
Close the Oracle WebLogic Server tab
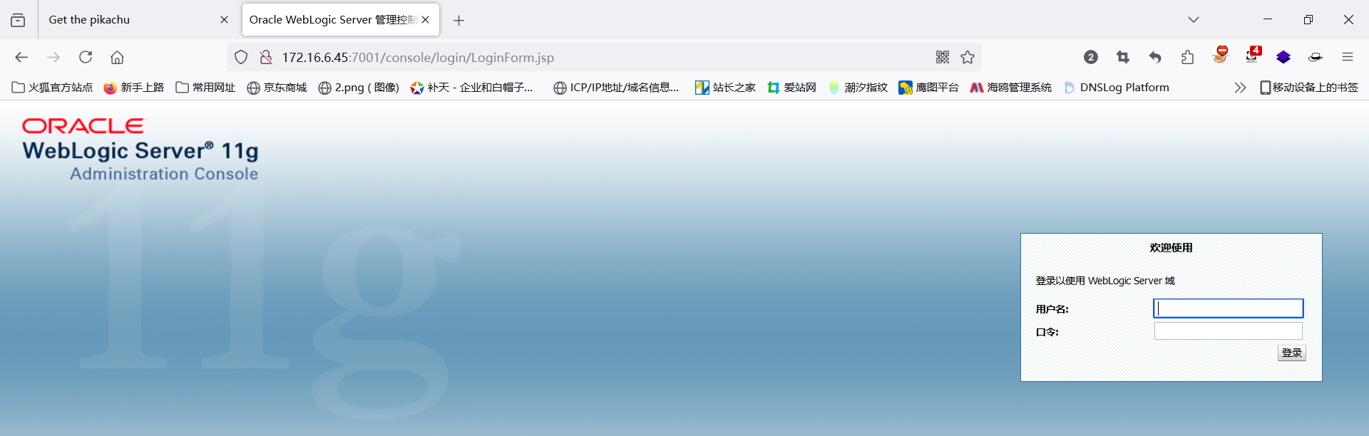click(x=426, y=20)
